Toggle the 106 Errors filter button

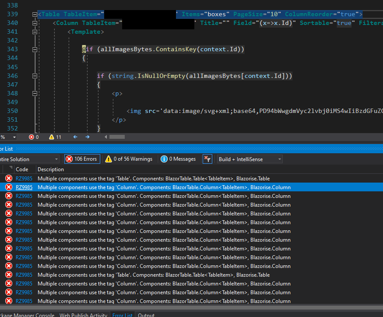(x=82, y=159)
